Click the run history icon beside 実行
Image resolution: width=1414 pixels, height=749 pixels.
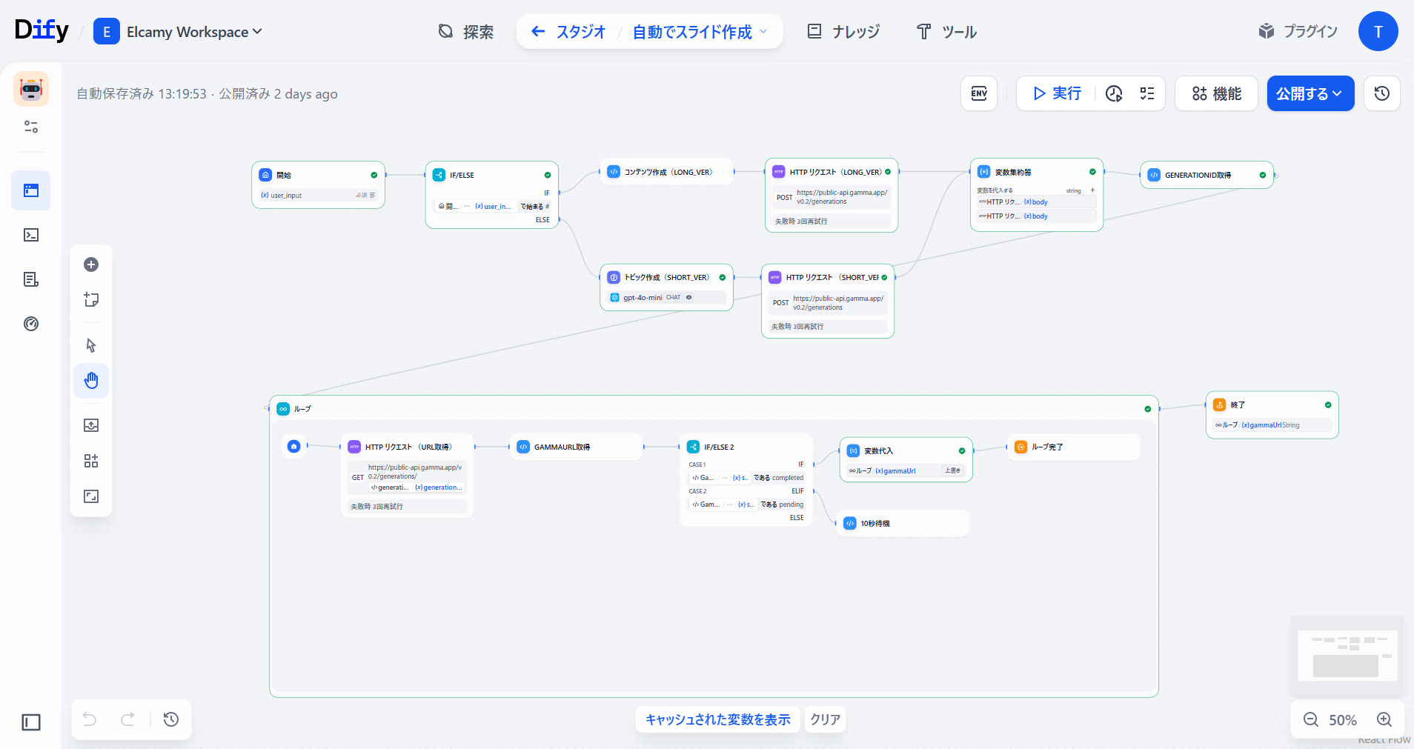tap(1114, 93)
